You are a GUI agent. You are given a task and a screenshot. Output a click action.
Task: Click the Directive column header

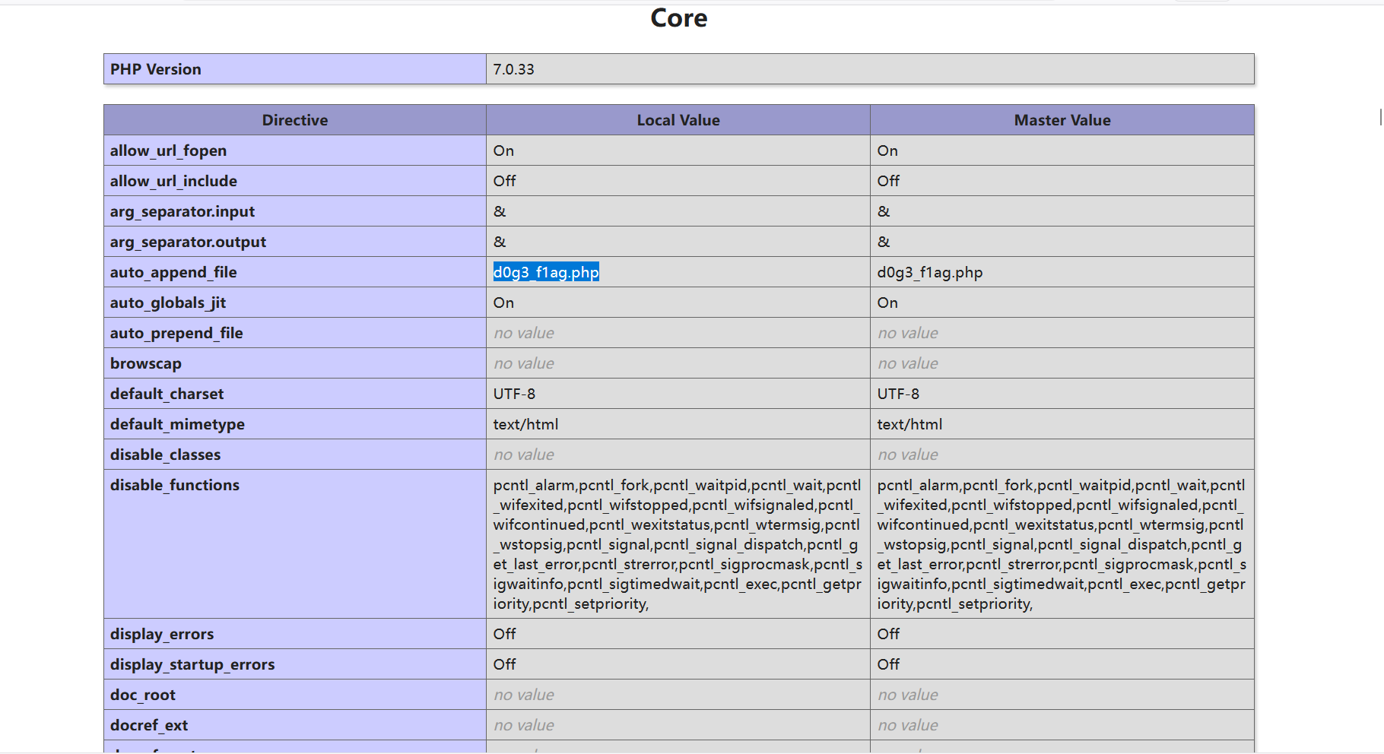click(294, 120)
